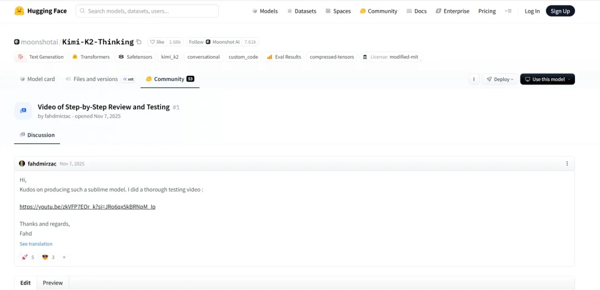600x290 pixels.
Task: Select the custom_code tag
Action: [x=243, y=57]
